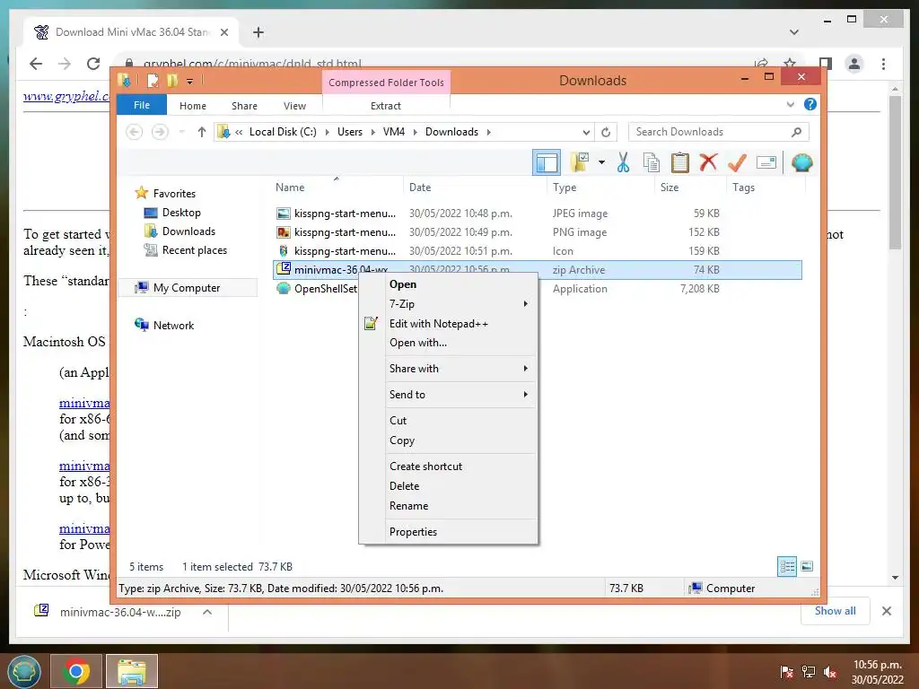This screenshot has height=689, width=919.
Task: Switch to the Share ribbon tab
Action: point(244,106)
